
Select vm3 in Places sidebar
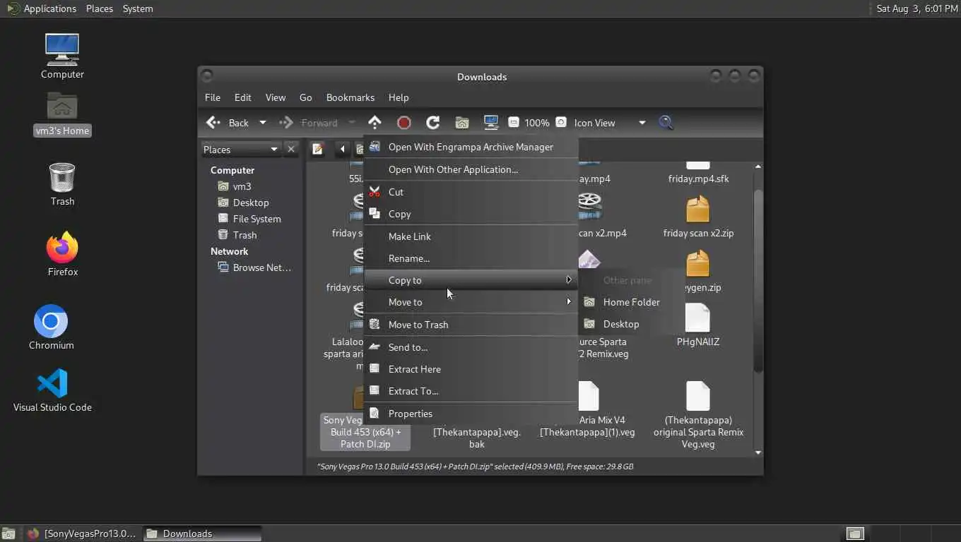click(x=242, y=186)
